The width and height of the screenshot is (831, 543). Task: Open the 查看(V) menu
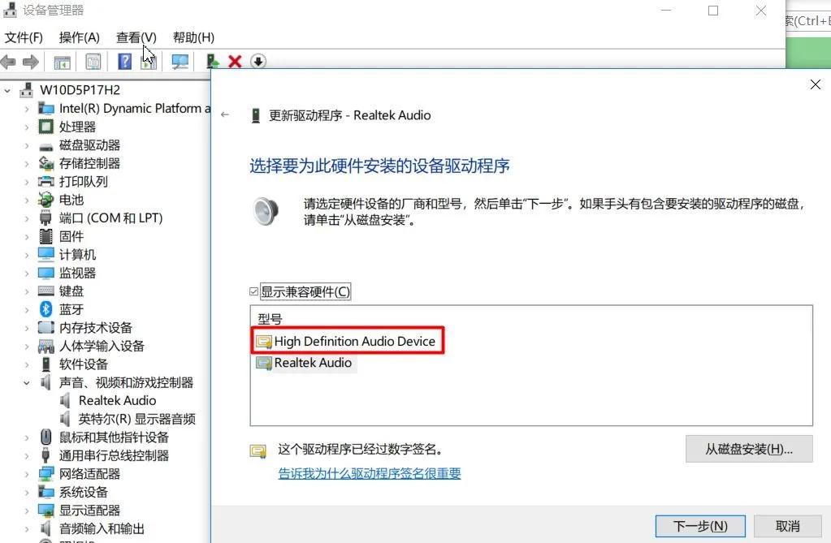pos(135,37)
